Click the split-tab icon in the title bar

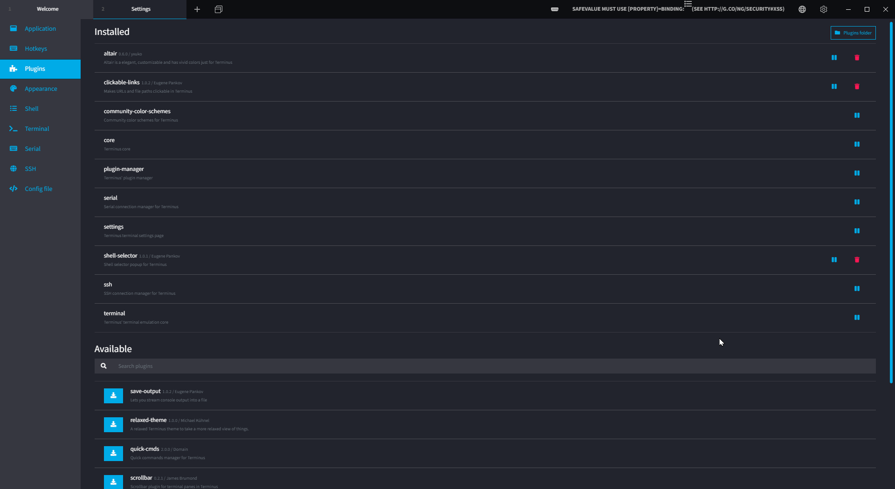coord(218,9)
